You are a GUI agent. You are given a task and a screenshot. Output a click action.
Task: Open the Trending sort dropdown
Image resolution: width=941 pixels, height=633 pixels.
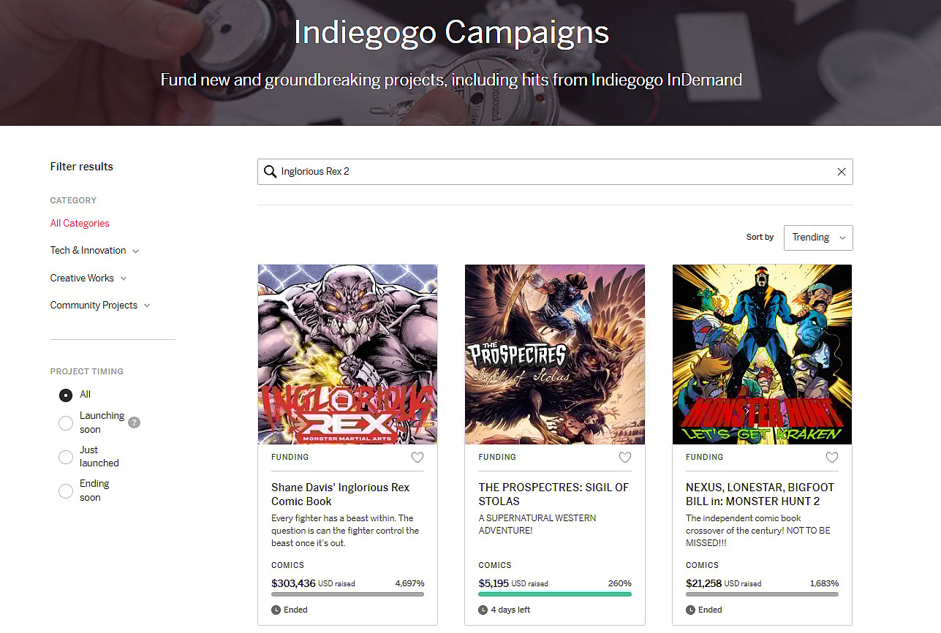click(x=817, y=238)
